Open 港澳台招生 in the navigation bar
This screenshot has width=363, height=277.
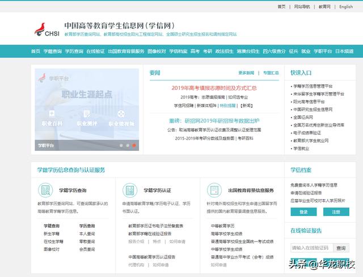tap(248, 51)
